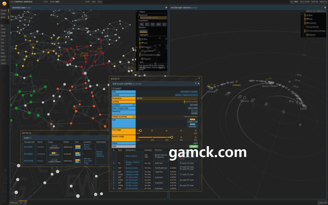The image size is (328, 205).
Task: Switch to buffer tab 34 in bottom bar
Action: click(x=25, y=203)
